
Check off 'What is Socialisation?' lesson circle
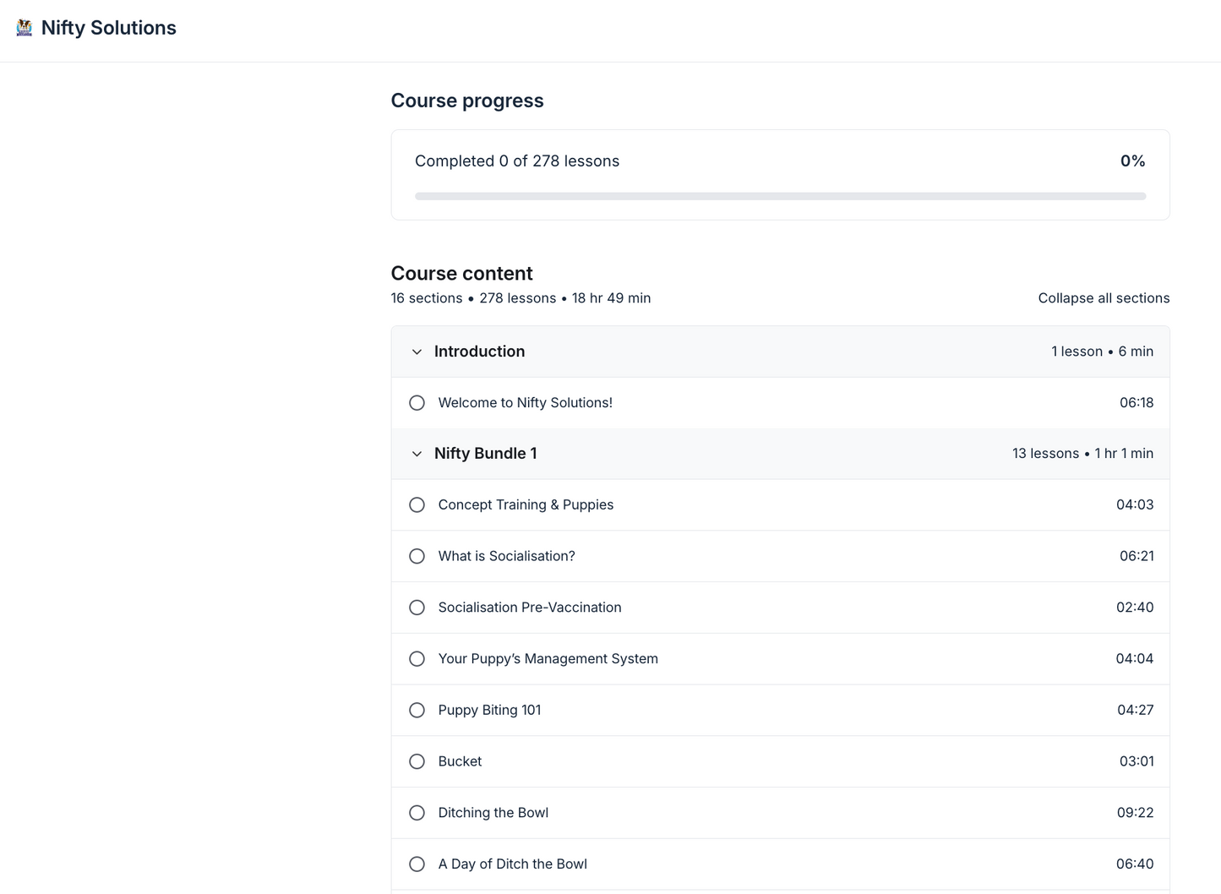click(x=417, y=556)
